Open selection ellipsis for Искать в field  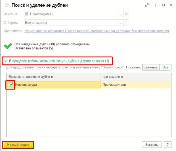tap(121, 14)
